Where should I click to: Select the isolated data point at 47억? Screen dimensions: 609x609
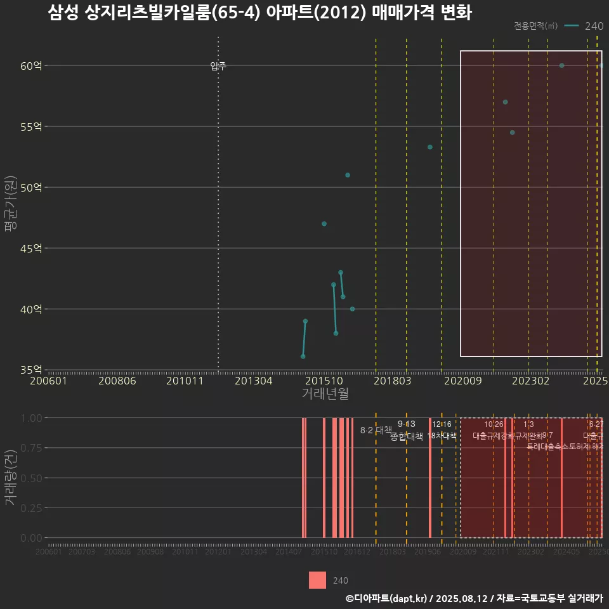tap(324, 224)
